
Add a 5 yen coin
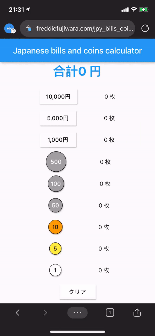click(x=55, y=248)
